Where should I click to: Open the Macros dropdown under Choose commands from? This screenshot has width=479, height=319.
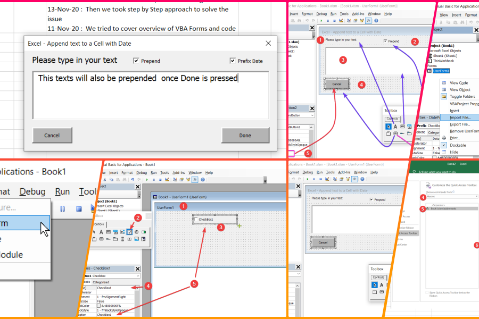(451, 197)
